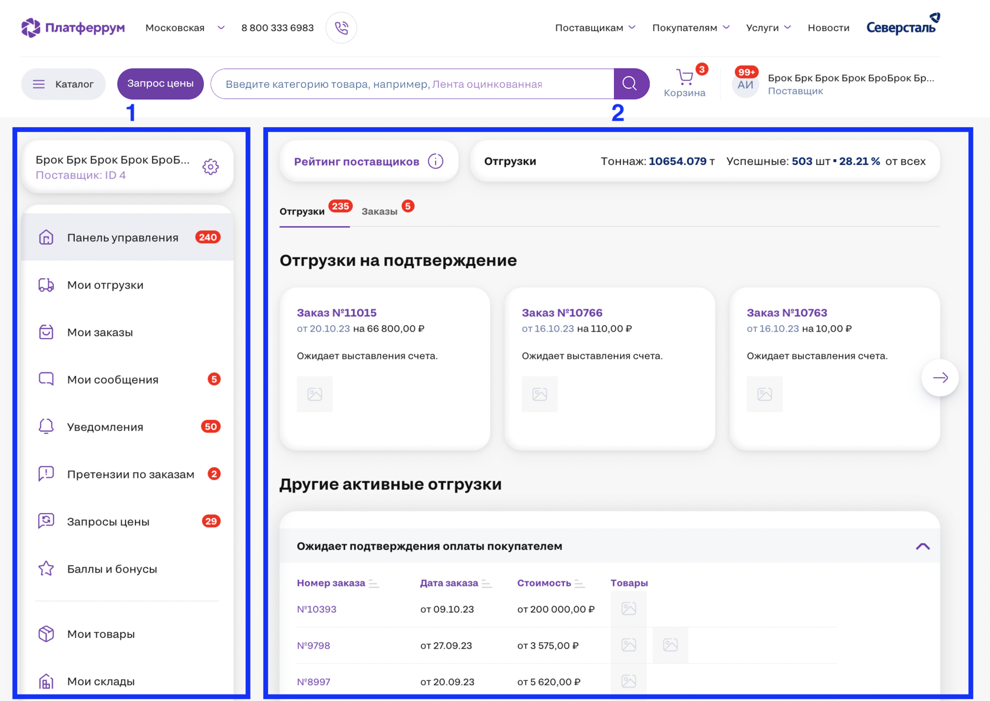
Task: Click the Мои товары box icon
Action: tap(46, 634)
